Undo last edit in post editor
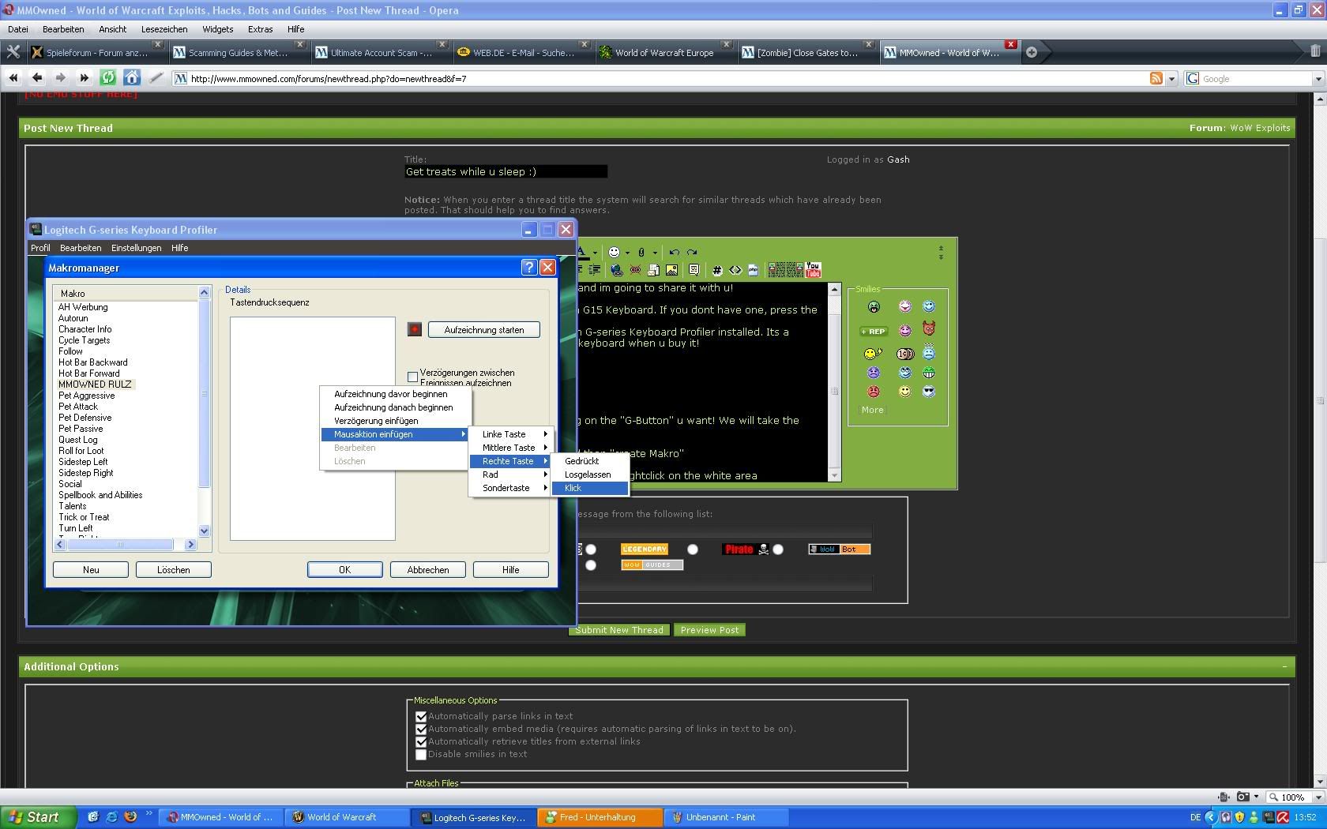The height and width of the screenshot is (829, 1327). click(674, 252)
